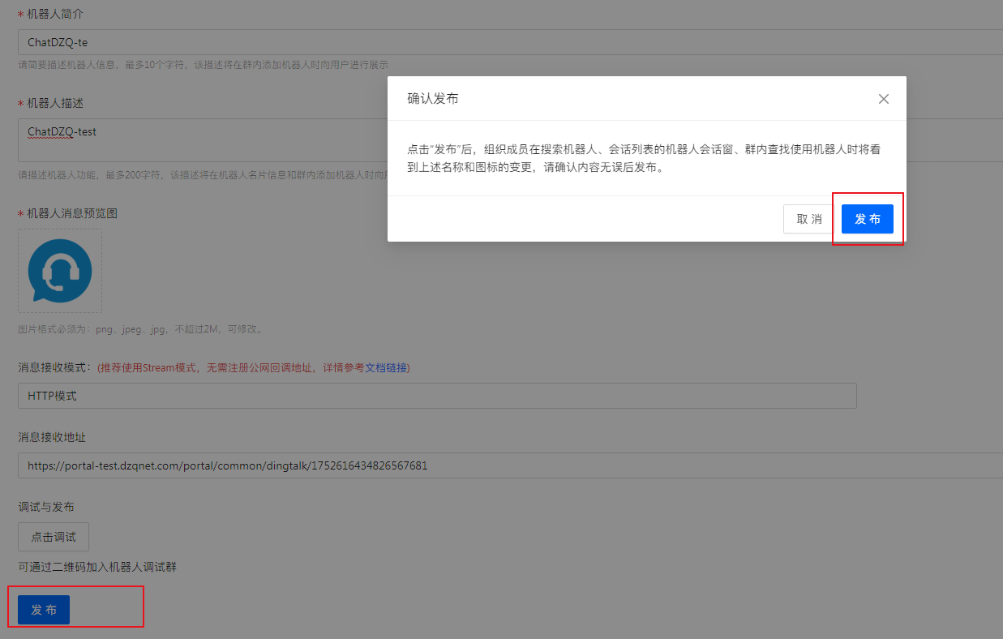Click the 消息接收地址 URL input field
1003x639 pixels.
click(x=510, y=465)
